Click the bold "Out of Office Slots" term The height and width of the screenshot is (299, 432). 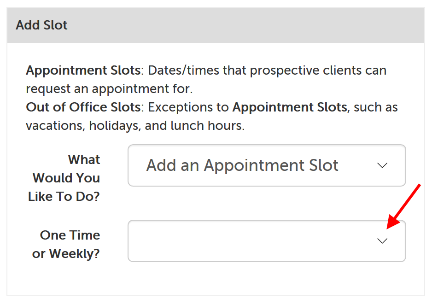pyautogui.click(x=83, y=107)
